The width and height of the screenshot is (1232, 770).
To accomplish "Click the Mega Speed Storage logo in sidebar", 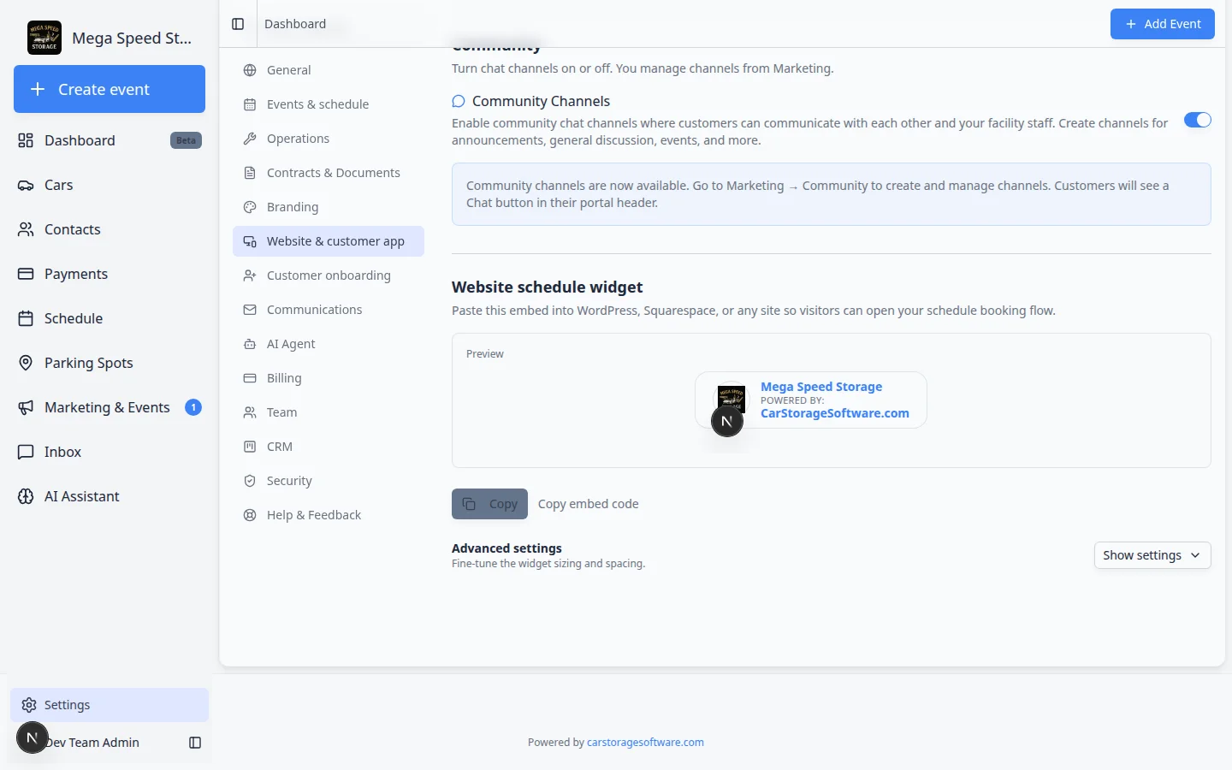I will [44, 38].
